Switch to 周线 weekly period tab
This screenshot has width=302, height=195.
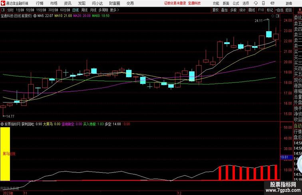[x=84, y=10]
